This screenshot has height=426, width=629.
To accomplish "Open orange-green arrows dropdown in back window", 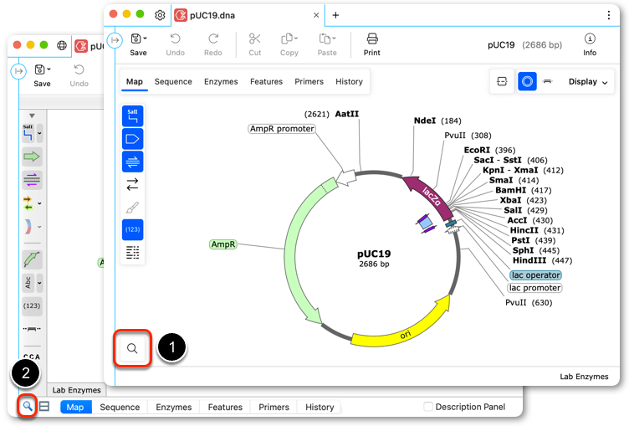I will (39, 203).
